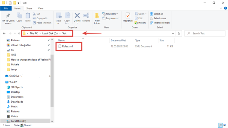This screenshot has height=128, width=228.
Task: Open Properties of the selection
Action: 128,18
